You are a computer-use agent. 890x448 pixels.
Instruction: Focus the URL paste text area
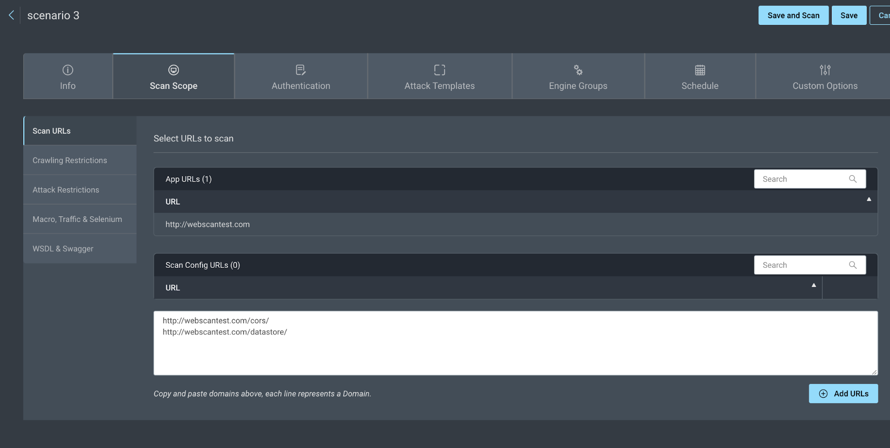pyautogui.click(x=515, y=351)
